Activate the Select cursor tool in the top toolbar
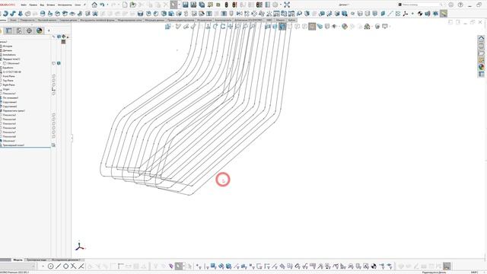The width and height of the screenshot is (487, 274). [173, 5]
